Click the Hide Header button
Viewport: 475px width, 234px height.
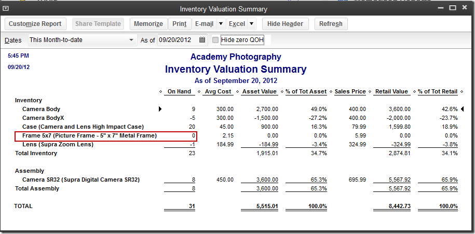click(x=285, y=24)
